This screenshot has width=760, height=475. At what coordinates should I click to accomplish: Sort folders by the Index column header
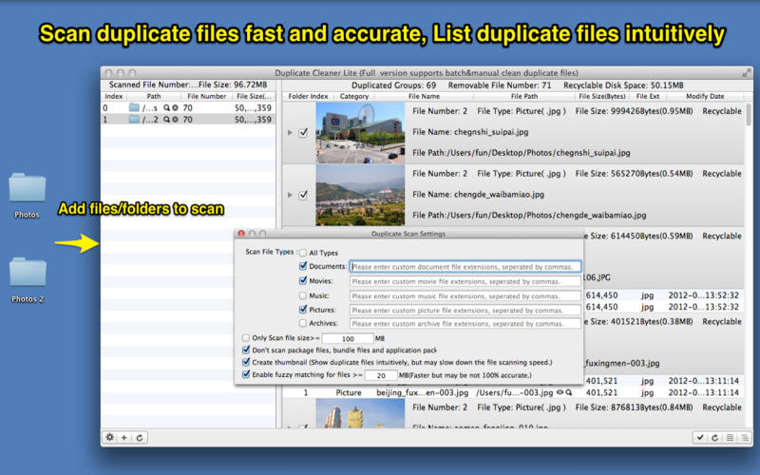click(114, 97)
